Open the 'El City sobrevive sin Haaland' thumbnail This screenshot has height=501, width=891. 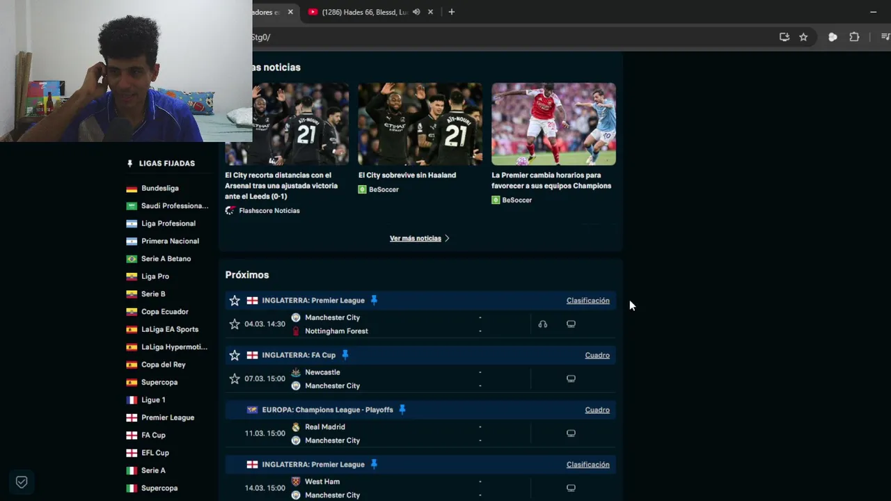coord(420,124)
